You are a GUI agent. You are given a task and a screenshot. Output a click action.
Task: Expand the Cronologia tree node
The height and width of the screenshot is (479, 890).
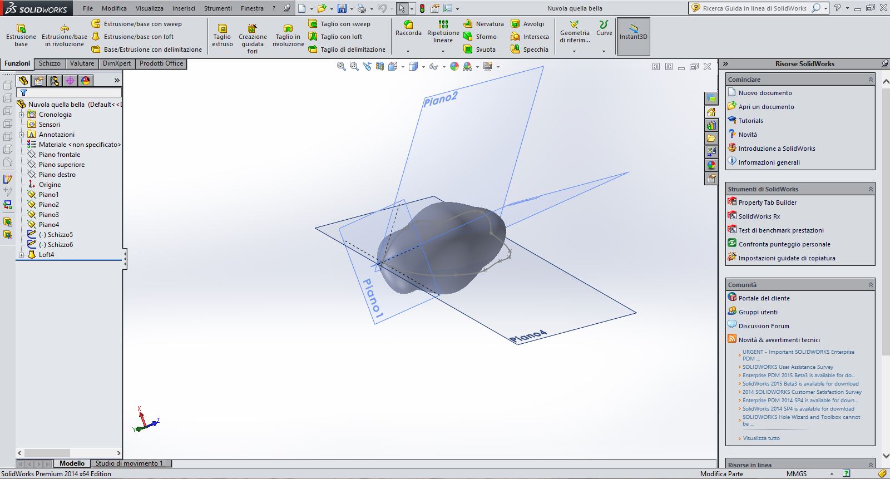(x=22, y=115)
